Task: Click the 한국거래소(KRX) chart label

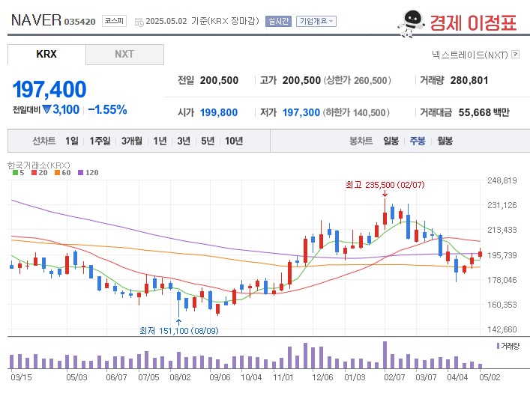Action: pos(38,165)
